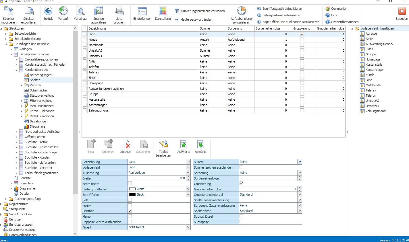This screenshot has width=409, height=242.
Task: Toggle the Fett checkbox
Action: [x=130, y=200]
